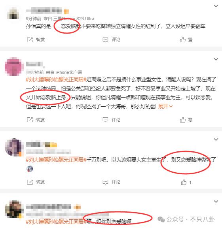Image resolution: width=222 pixels, height=228 pixels.
Task: Click the emoji in the third post
Action: tap(30, 169)
